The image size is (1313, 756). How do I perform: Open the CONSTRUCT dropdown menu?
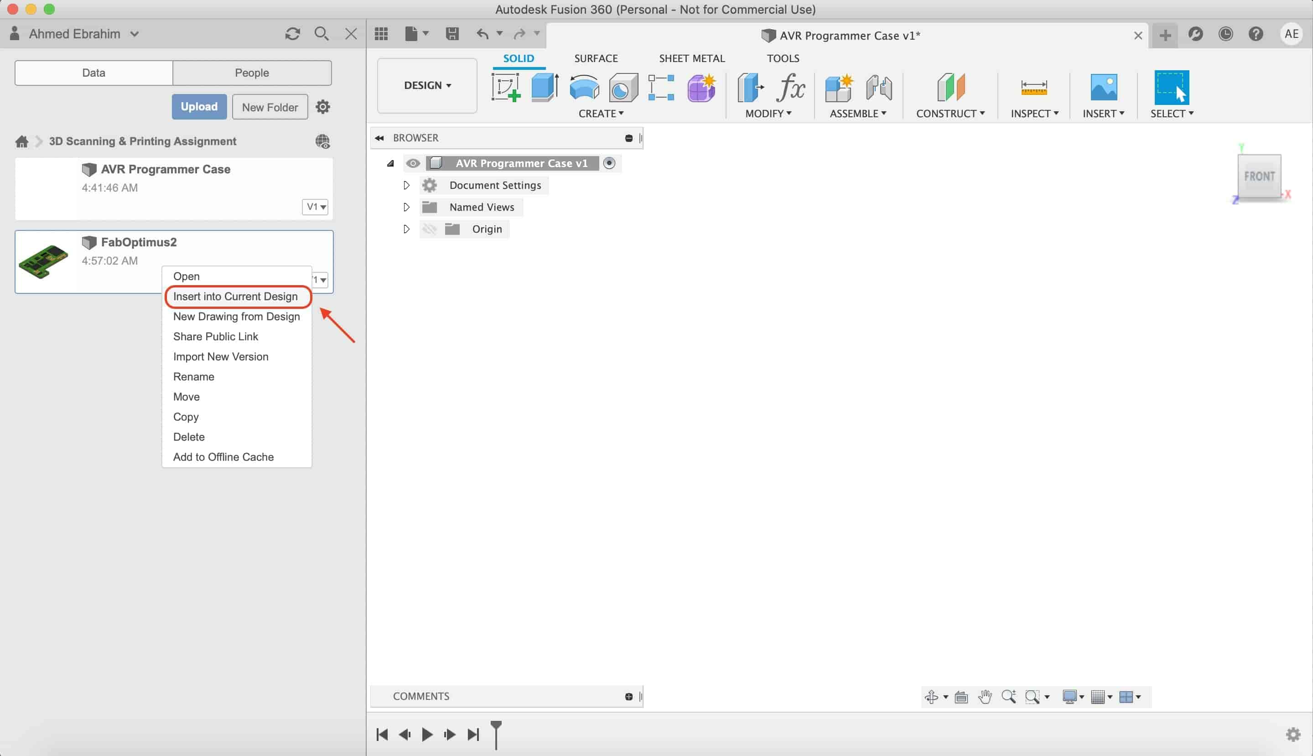tap(950, 113)
